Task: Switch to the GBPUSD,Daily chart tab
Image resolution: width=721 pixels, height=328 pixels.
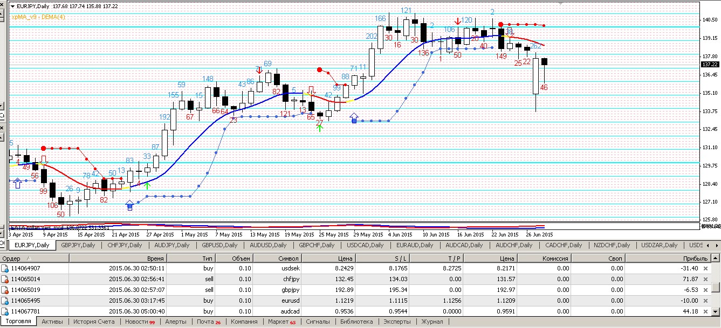Action: (220, 245)
